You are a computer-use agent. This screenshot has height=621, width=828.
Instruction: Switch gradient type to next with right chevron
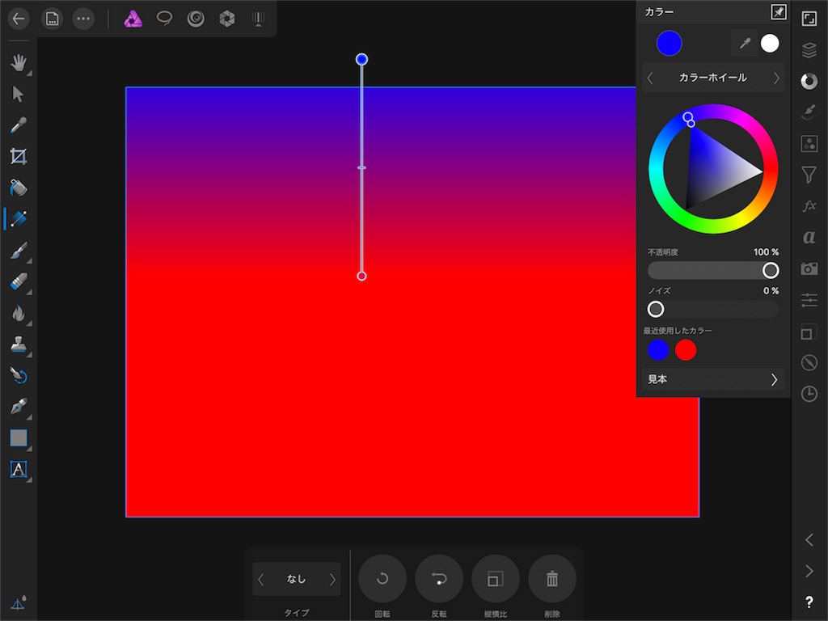click(332, 580)
